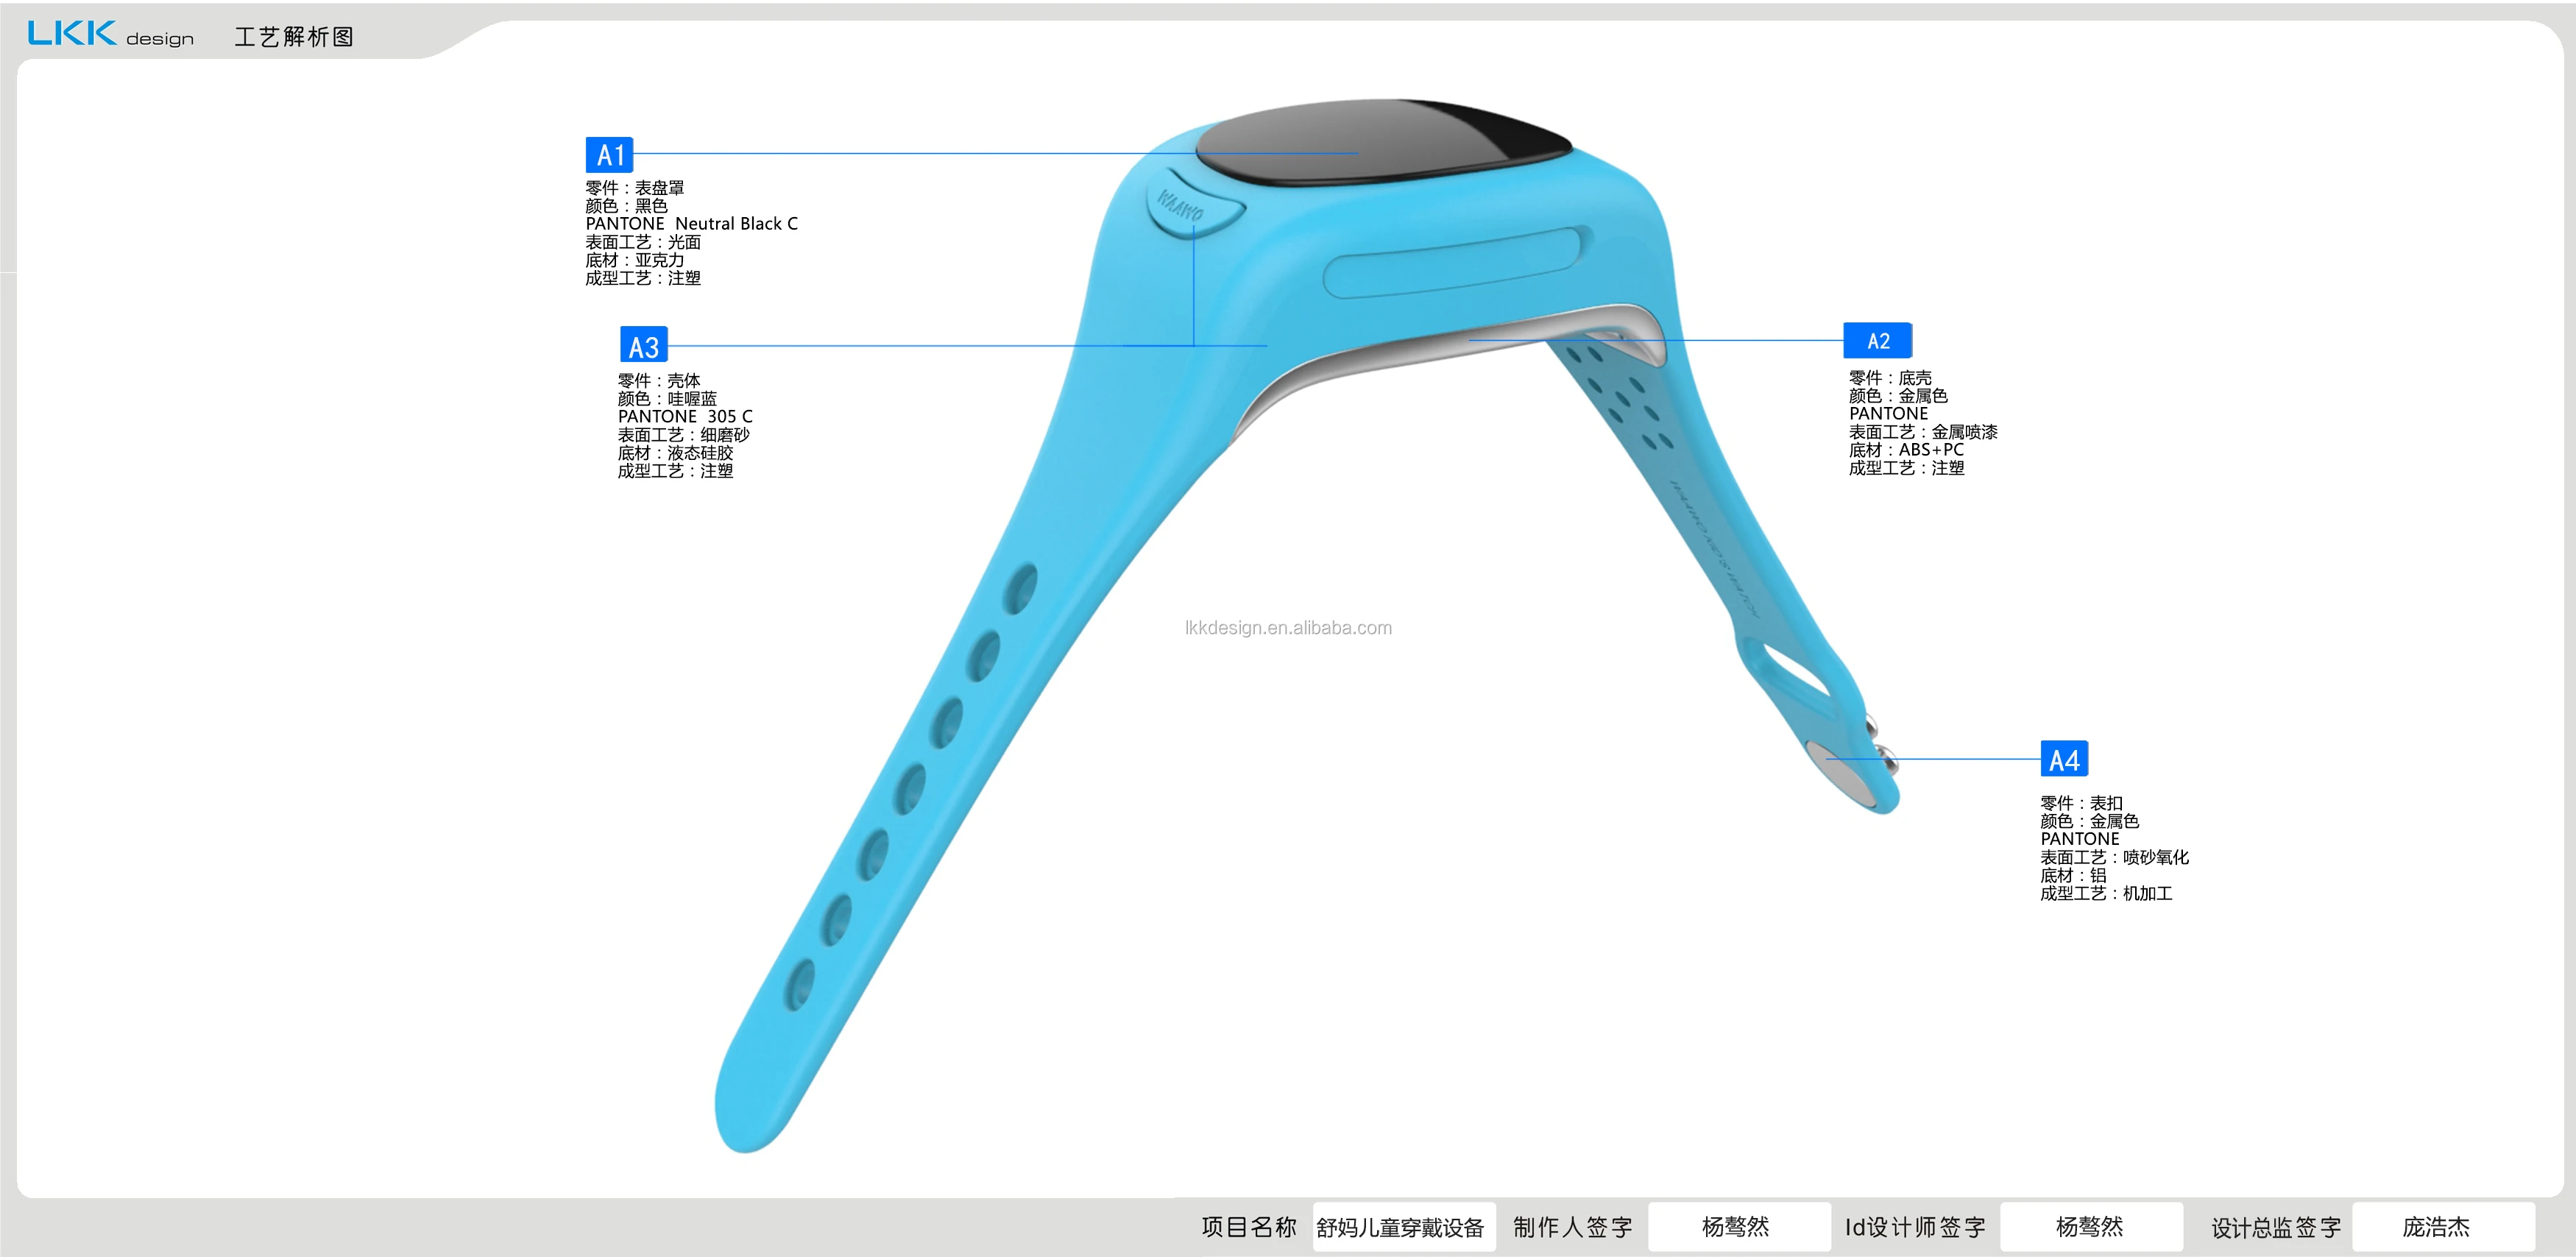The width and height of the screenshot is (2576, 1257).
Task: Click the LKK design logo
Action: pos(110,35)
